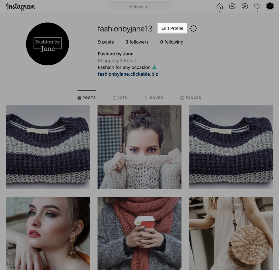The width and height of the screenshot is (279, 270).
Task: Open the Messenger direct messages icon
Action: (x=232, y=7)
